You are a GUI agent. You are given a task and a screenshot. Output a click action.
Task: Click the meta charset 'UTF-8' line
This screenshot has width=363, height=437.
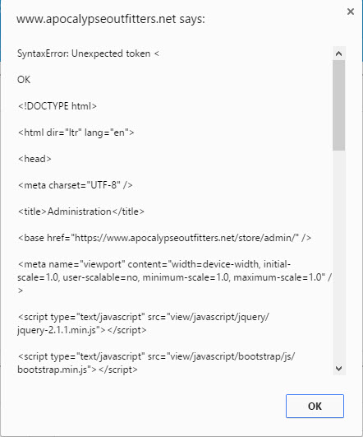(x=75, y=185)
